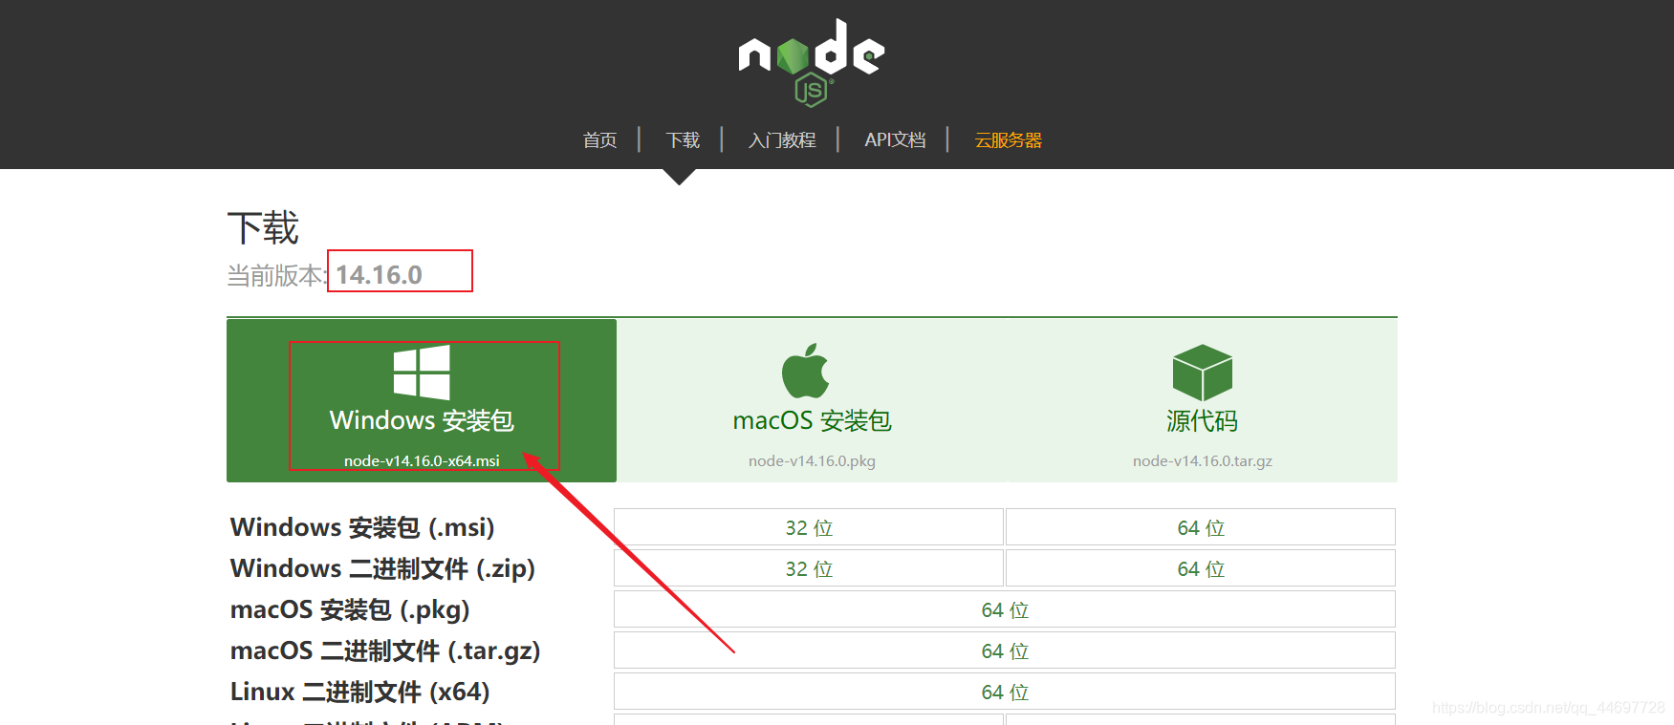This screenshot has width=1674, height=725.
Task: Click the Apple logo icon
Action: [806, 371]
